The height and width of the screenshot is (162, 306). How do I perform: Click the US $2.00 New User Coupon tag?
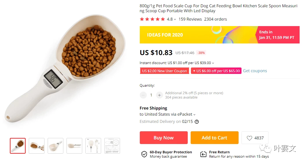click(x=164, y=71)
